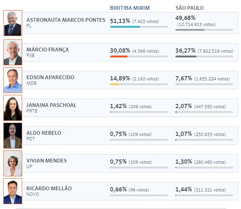Click the Janaina Paschoal name text
The image size is (241, 209).
click(x=51, y=105)
